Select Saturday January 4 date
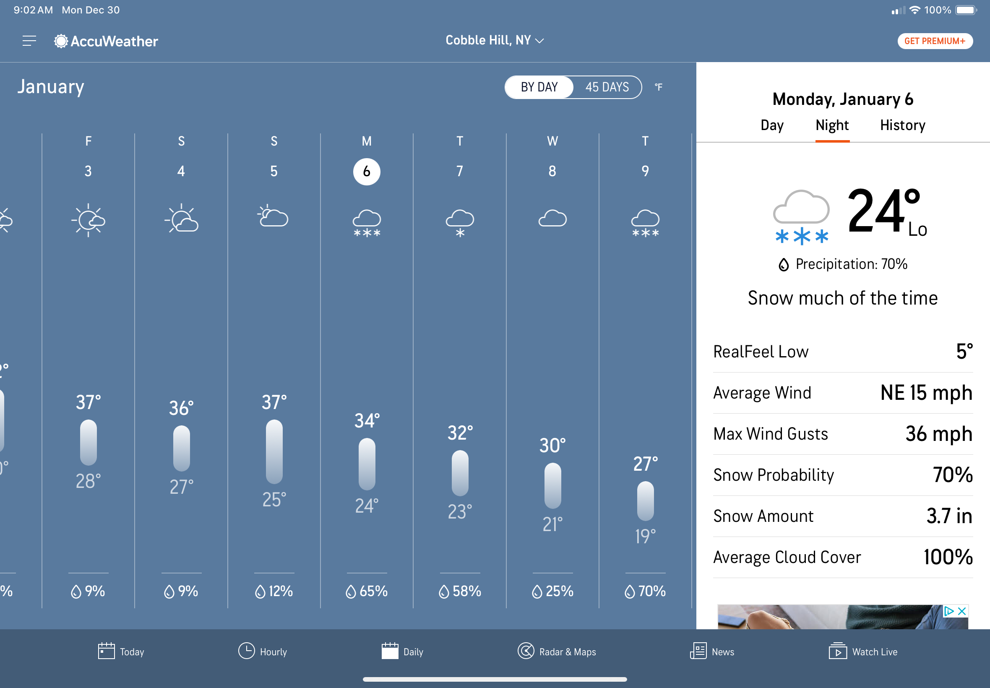Screen dimensions: 990x688 pos(181,171)
